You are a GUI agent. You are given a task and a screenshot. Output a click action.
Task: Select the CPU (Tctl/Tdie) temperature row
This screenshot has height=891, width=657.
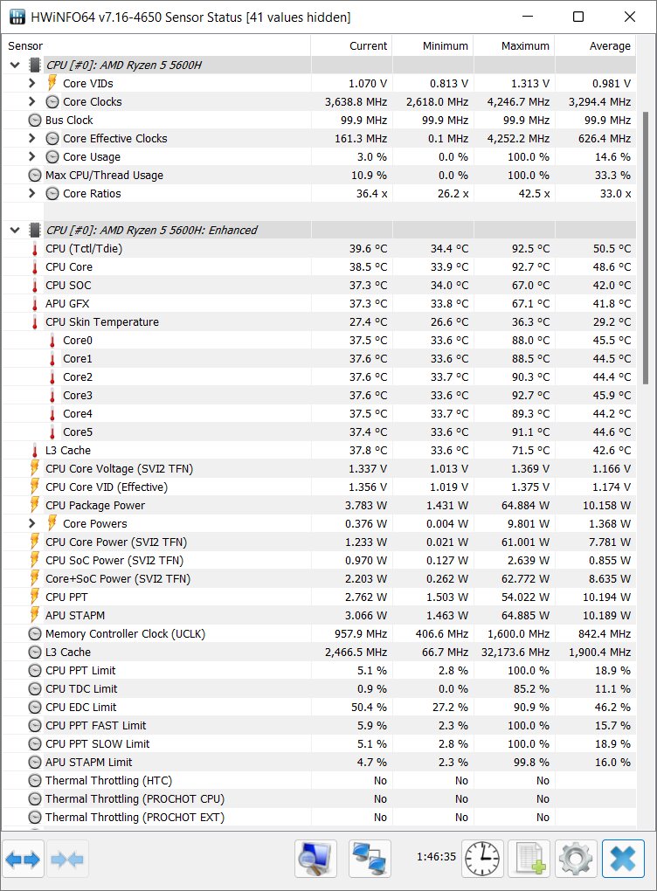319,248
